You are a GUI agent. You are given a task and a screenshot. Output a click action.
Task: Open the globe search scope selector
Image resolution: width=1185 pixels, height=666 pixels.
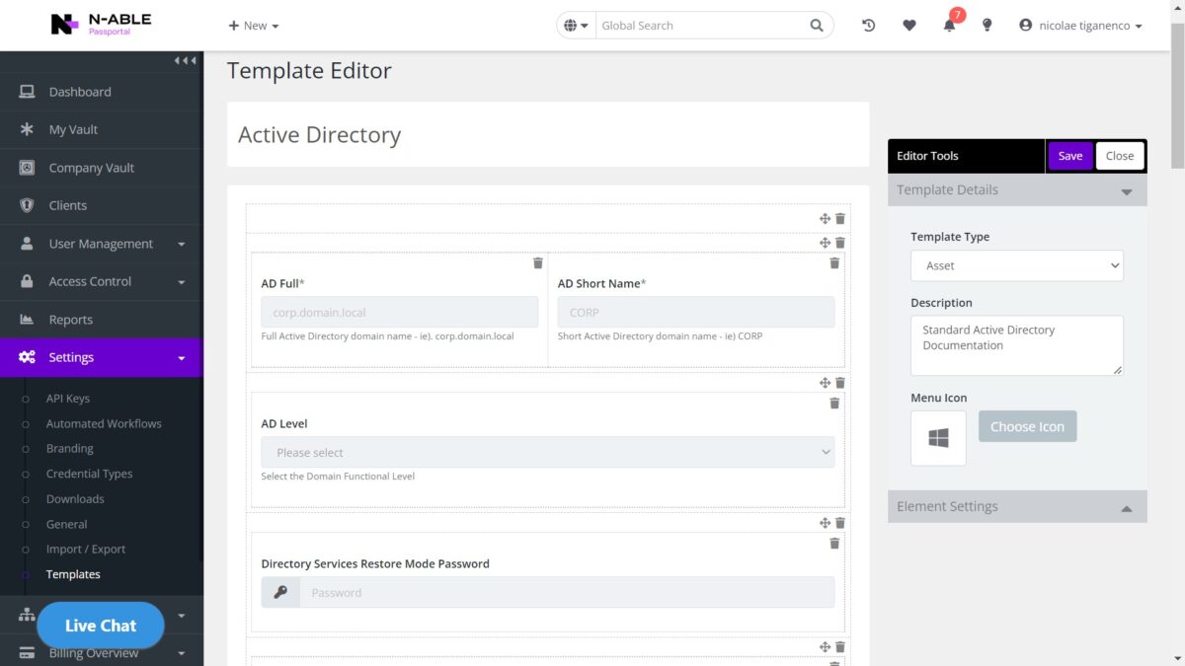point(577,26)
